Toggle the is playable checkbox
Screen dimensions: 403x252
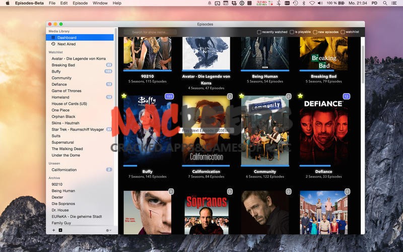[292, 32]
